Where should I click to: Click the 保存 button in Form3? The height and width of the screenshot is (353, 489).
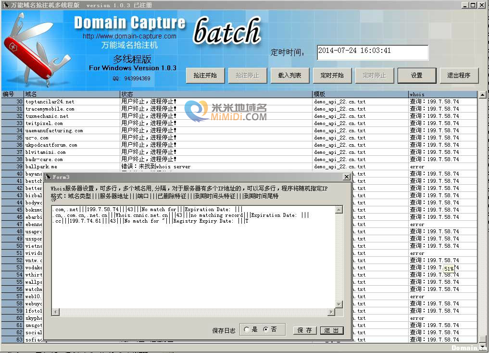[305, 330]
